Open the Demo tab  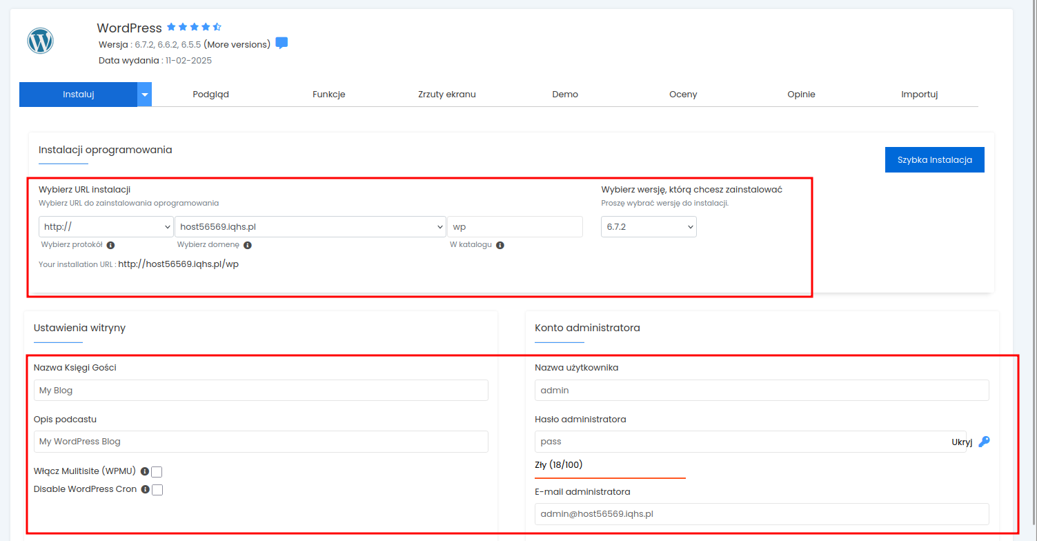(564, 94)
